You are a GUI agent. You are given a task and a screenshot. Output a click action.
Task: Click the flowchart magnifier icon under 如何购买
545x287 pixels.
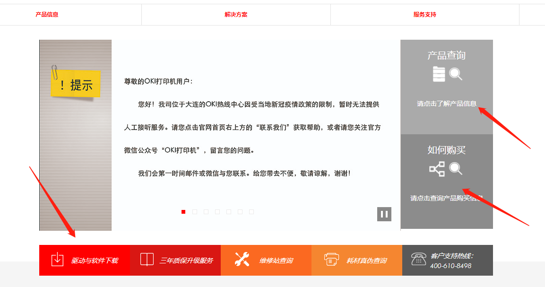coord(446,168)
